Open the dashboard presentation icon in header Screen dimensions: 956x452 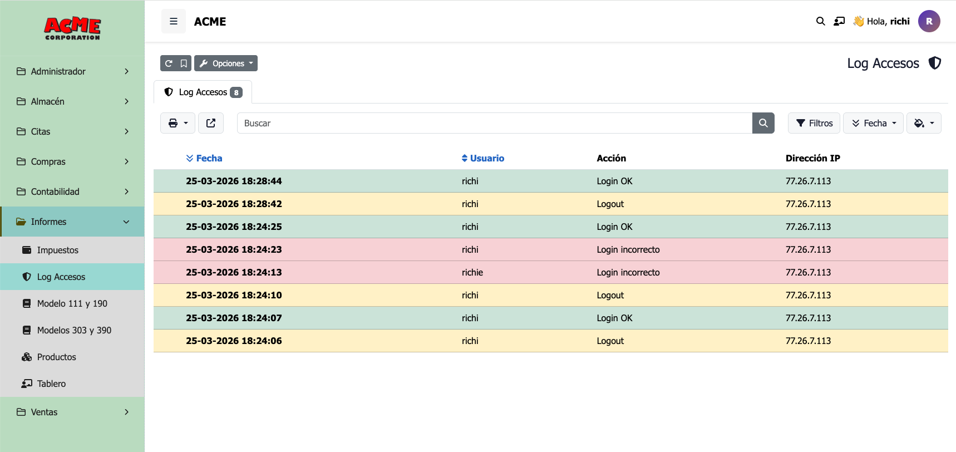tap(839, 22)
